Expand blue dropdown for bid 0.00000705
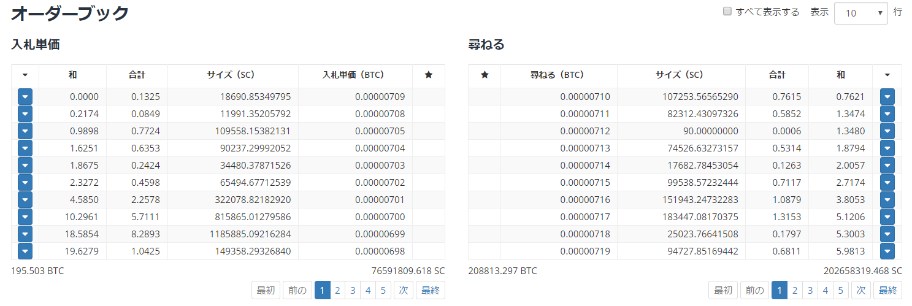This screenshot has width=912, height=306. [25, 131]
